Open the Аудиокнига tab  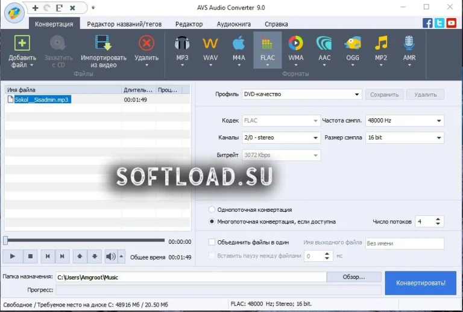pyautogui.click(x=233, y=24)
